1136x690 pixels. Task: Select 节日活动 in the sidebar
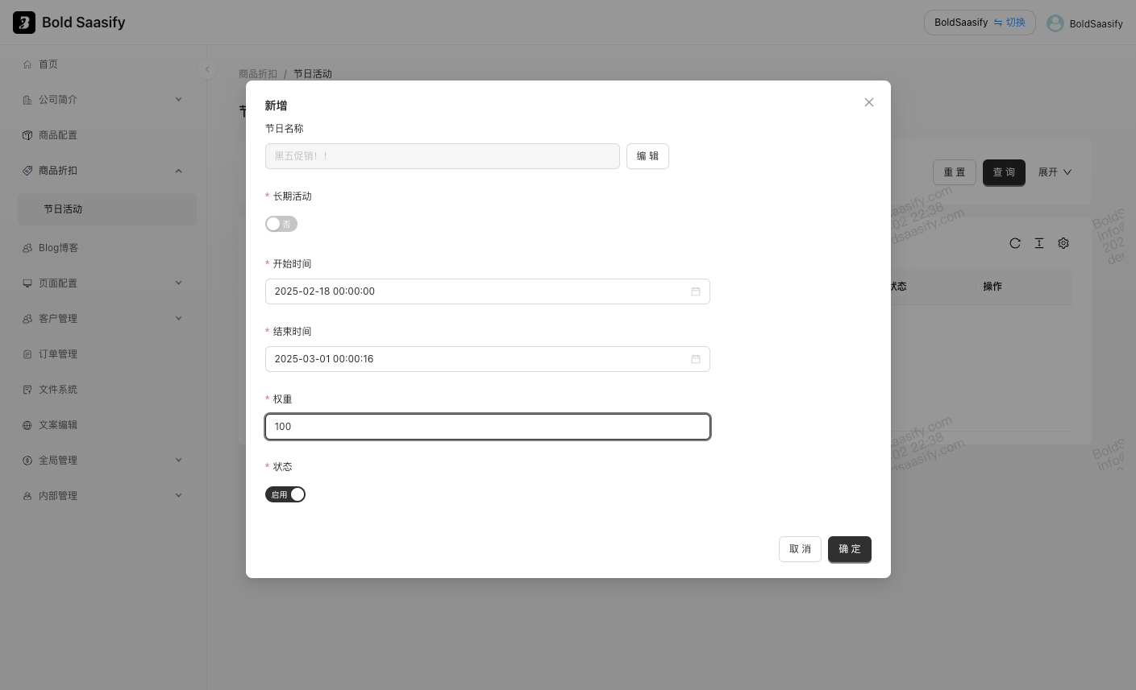(x=107, y=209)
